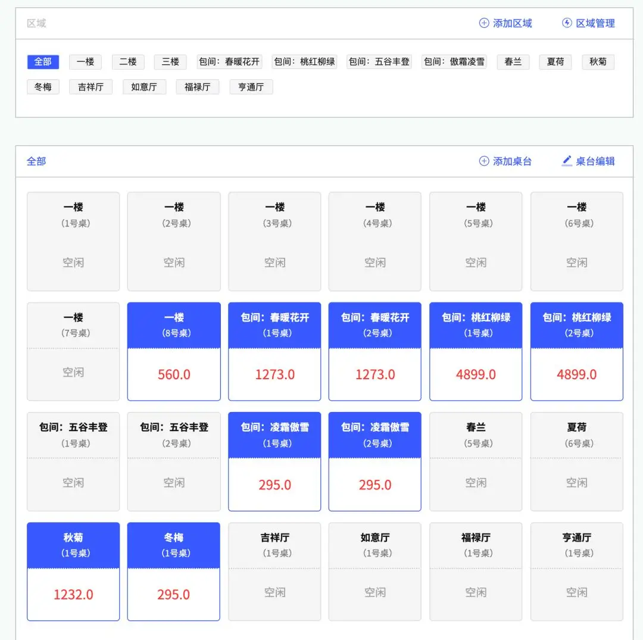
Task: Click the plus icon beside 添加桌台
Action: [484, 161]
